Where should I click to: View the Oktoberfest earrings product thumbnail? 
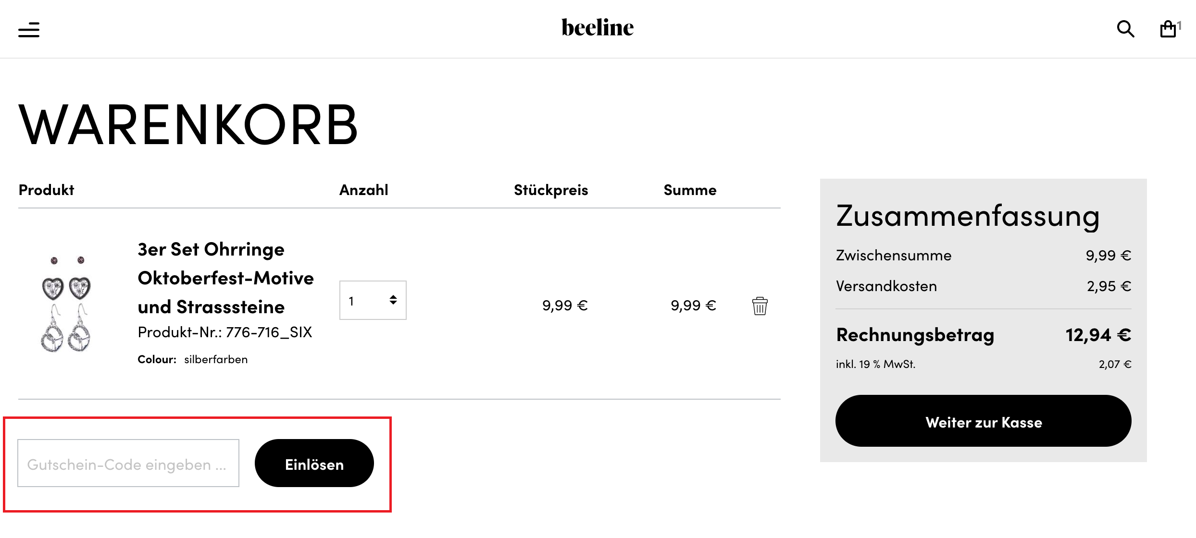tap(66, 304)
